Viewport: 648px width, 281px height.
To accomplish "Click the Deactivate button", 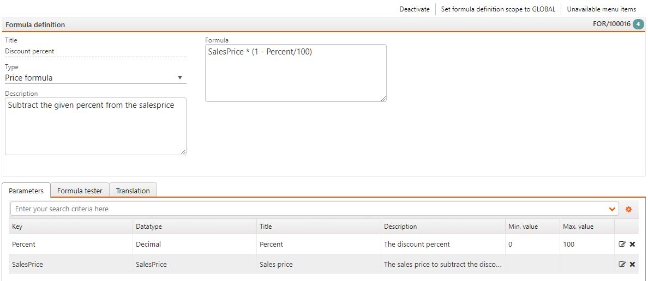I will [415, 9].
